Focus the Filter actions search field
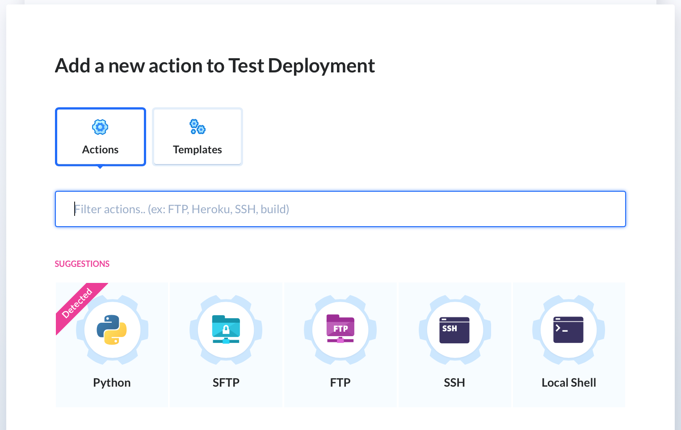This screenshot has height=430, width=681. (x=340, y=209)
